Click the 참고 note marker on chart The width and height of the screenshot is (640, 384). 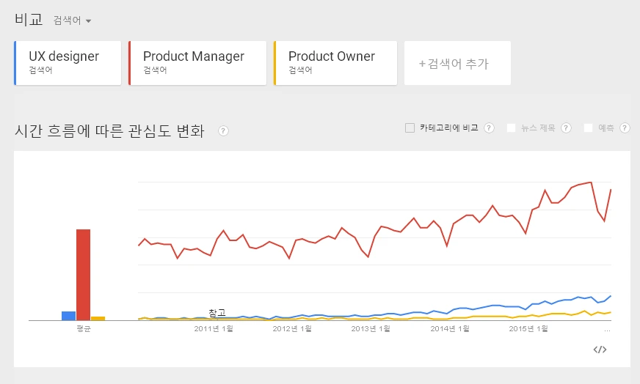coord(217,313)
